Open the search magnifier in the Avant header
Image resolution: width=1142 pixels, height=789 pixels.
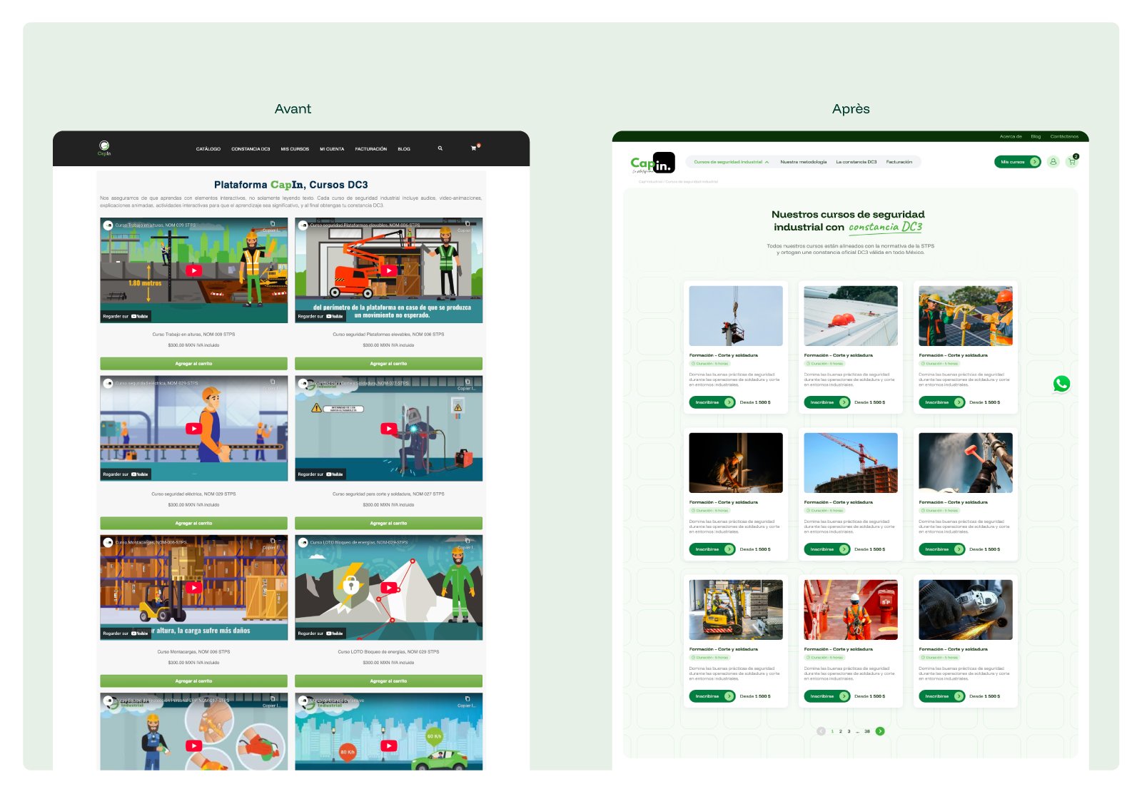(440, 148)
